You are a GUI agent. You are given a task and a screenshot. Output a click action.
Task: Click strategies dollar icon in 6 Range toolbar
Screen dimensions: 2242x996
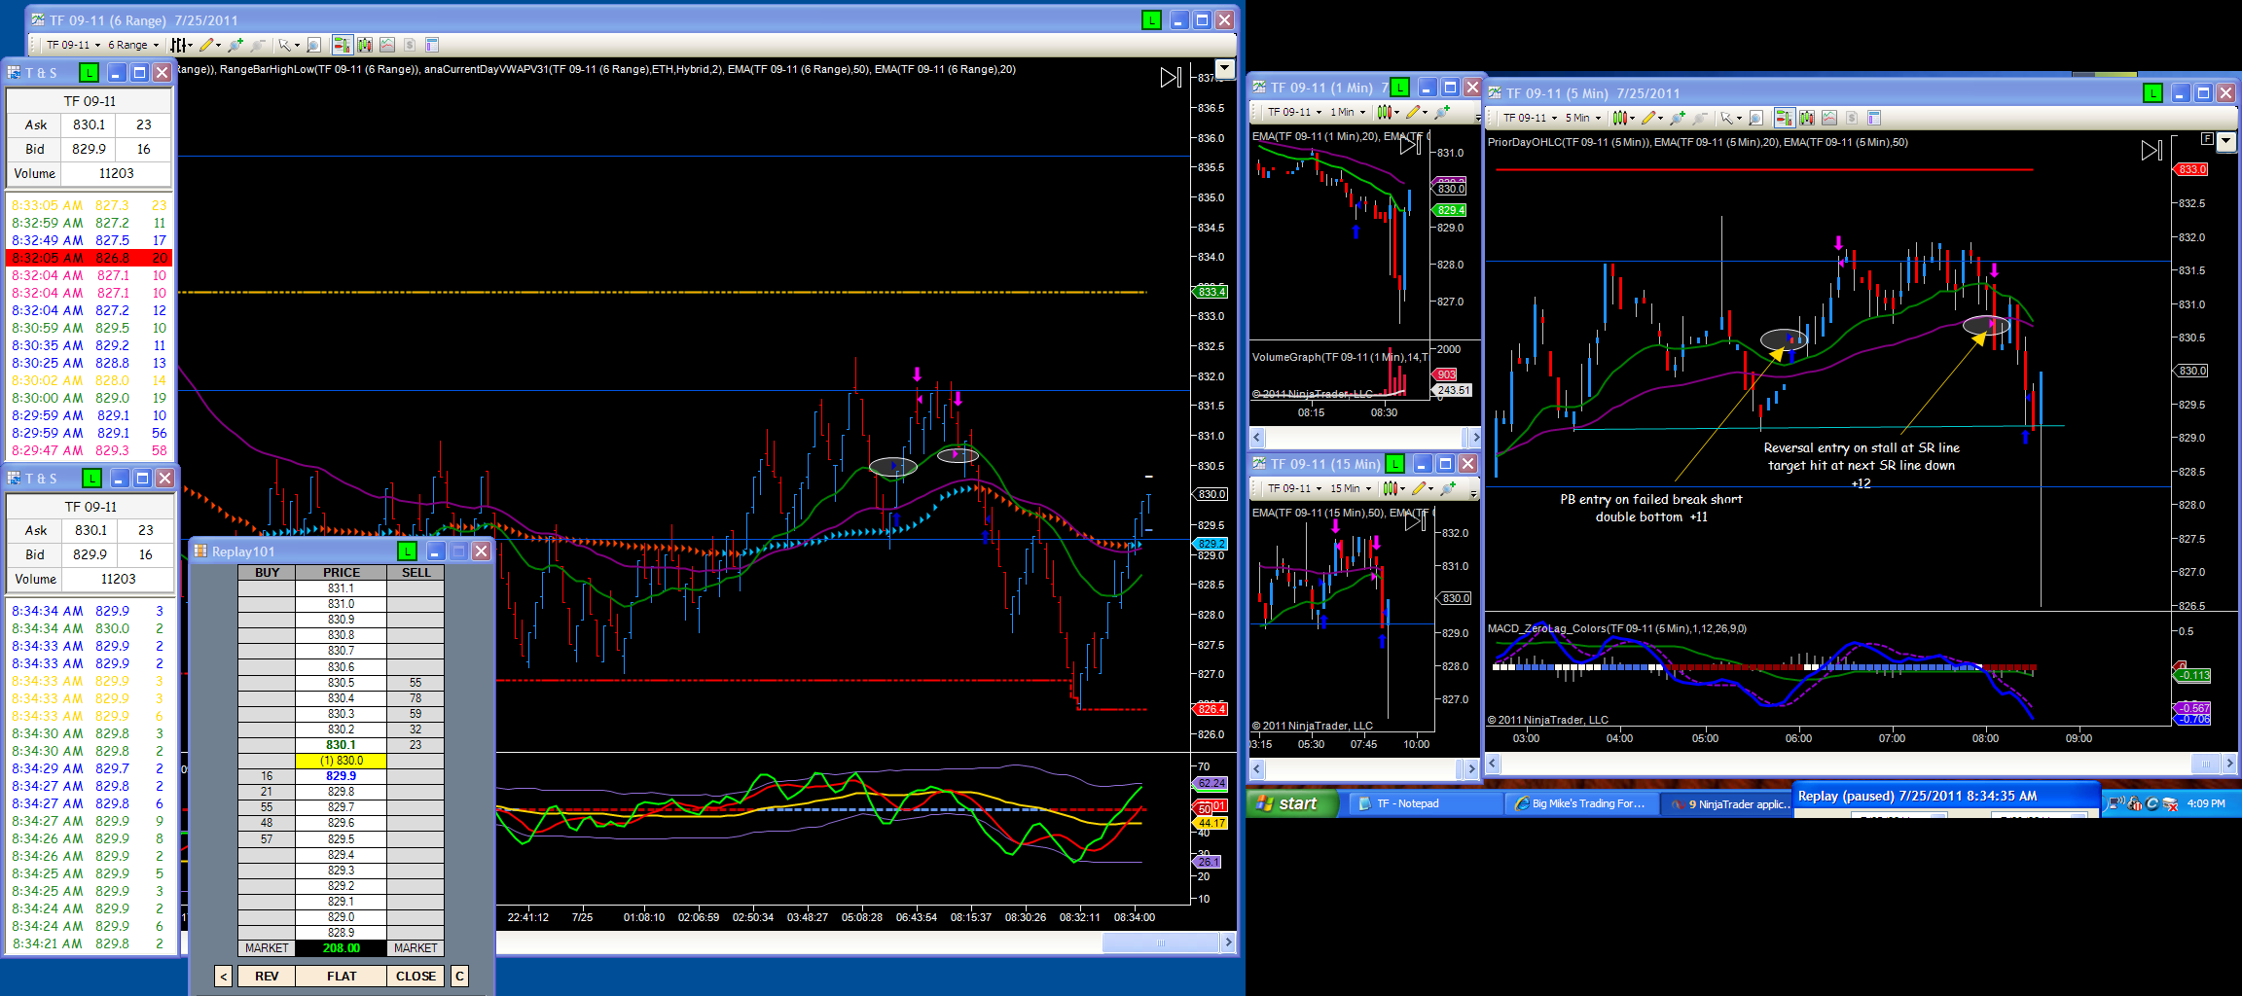(410, 45)
